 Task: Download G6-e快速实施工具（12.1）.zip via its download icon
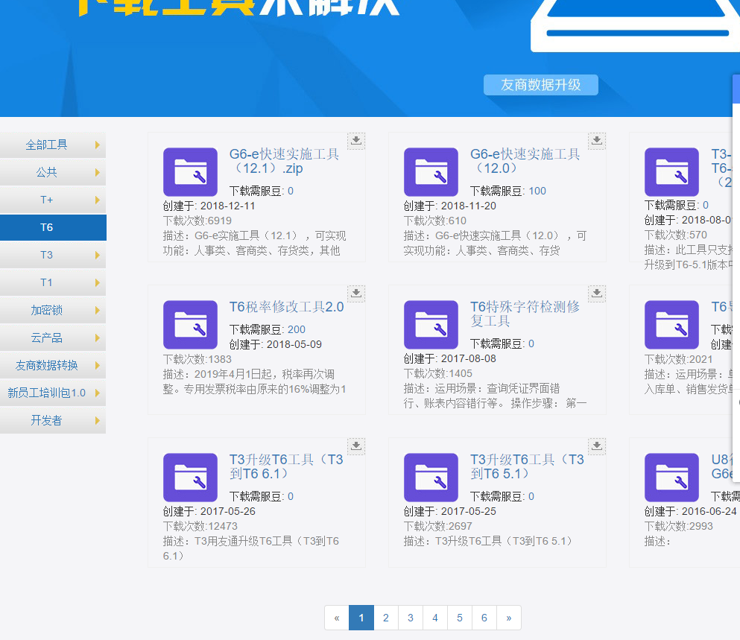point(356,141)
